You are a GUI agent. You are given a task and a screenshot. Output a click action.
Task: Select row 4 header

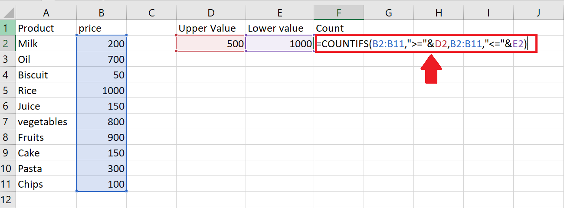[x=8, y=75]
